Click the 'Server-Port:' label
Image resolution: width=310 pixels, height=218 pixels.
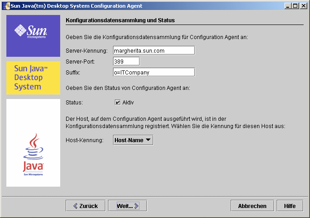(x=80, y=62)
